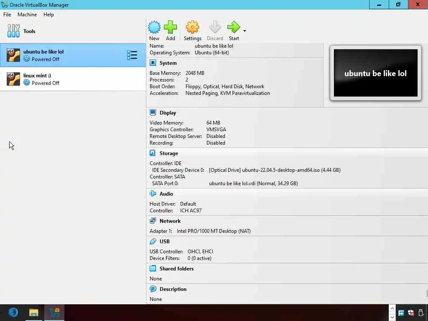Screen dimensions: 428x321
Task: Click the VirtualBox taskbar icon
Action: pos(54,312)
